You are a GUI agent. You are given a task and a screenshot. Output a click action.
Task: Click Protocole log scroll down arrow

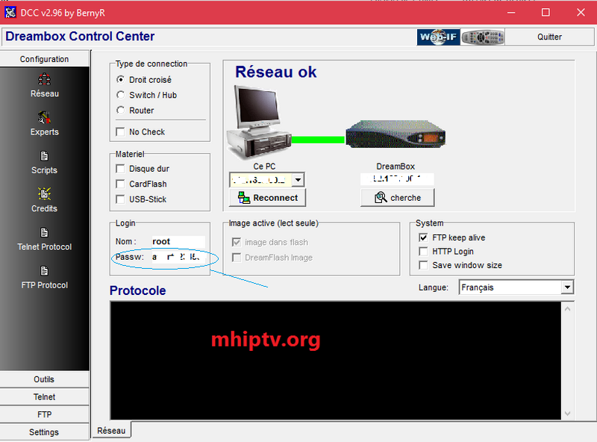coord(567,414)
